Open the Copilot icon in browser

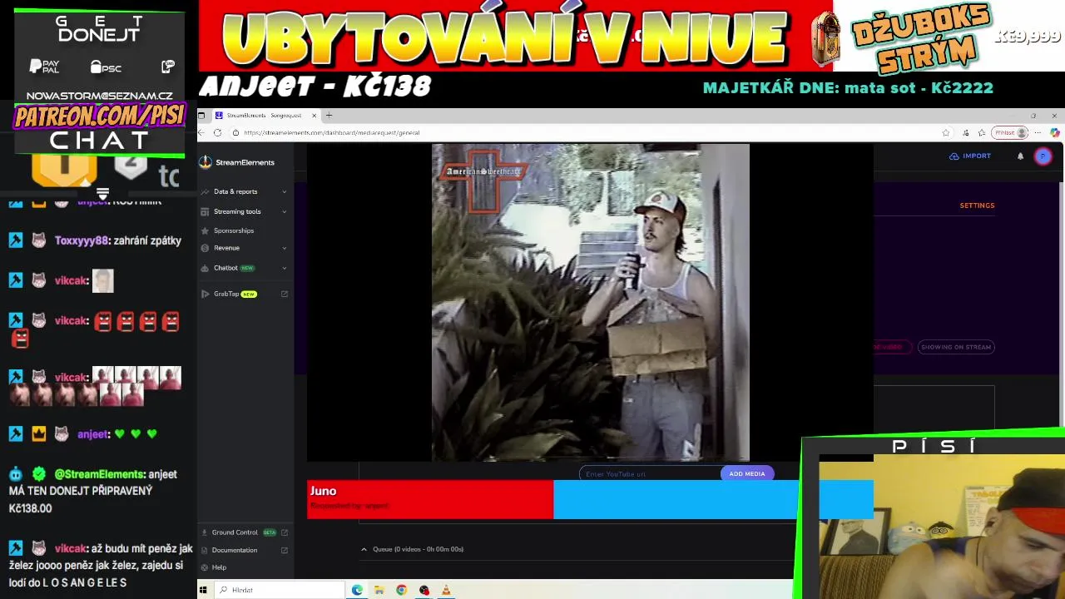1054,132
